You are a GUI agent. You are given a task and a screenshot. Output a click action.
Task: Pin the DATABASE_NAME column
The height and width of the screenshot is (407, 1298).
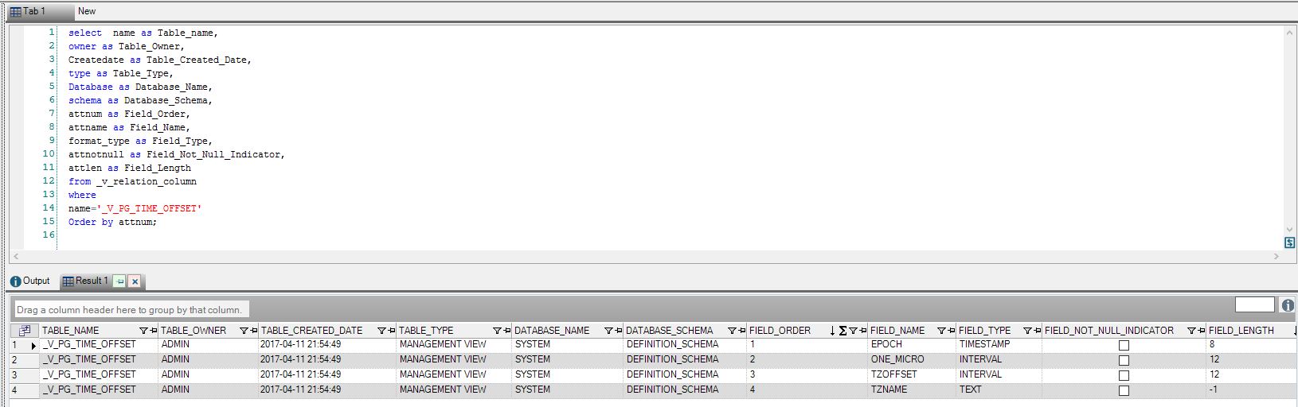click(618, 331)
